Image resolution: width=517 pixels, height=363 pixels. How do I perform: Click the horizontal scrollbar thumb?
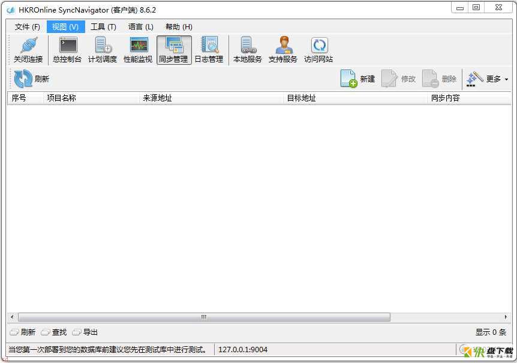click(204, 317)
